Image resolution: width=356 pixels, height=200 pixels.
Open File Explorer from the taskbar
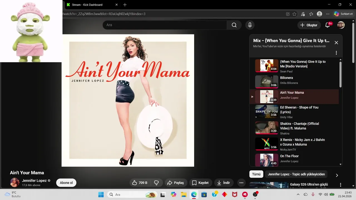pos(184,194)
